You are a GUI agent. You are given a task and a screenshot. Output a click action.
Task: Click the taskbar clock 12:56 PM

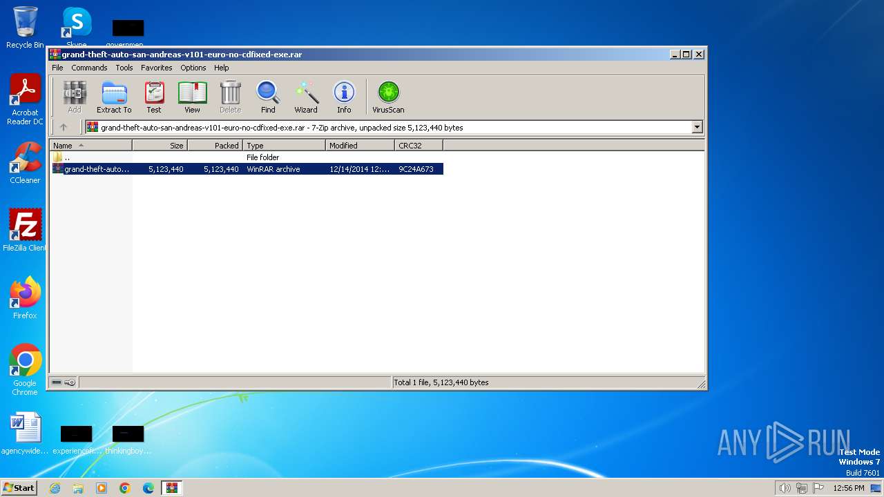tap(849, 488)
